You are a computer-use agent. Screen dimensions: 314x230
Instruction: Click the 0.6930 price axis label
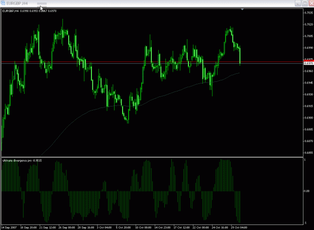tap(308, 94)
